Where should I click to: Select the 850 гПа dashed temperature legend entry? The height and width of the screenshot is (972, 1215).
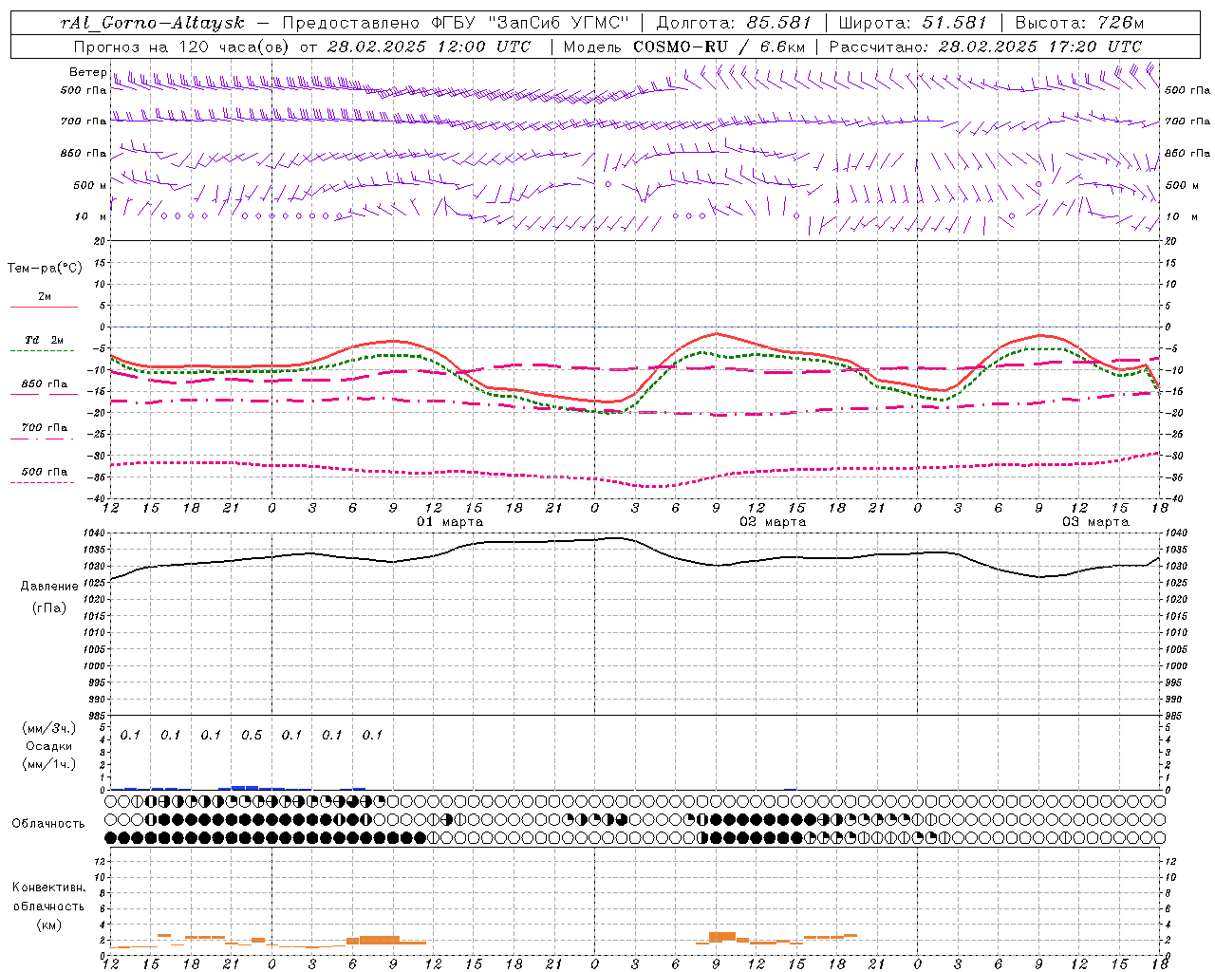coord(44,388)
